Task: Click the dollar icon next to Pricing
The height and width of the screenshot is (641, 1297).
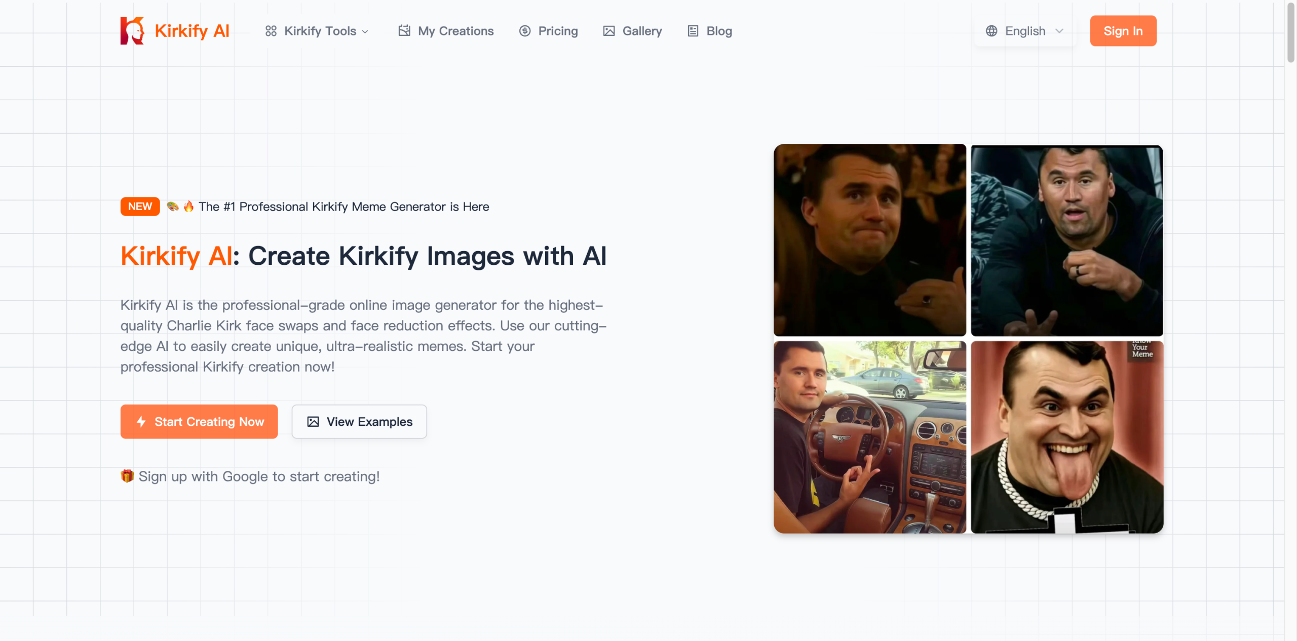Action: click(524, 31)
